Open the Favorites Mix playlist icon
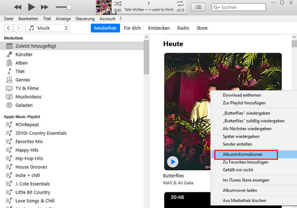The image size is (297, 208). [9, 141]
